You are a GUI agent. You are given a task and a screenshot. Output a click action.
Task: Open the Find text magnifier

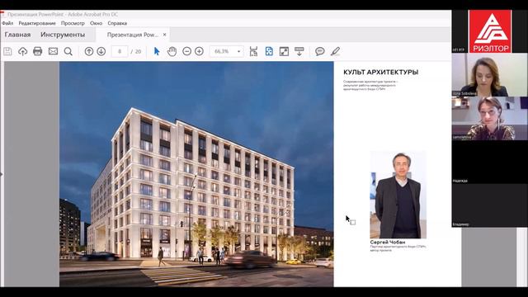68,51
